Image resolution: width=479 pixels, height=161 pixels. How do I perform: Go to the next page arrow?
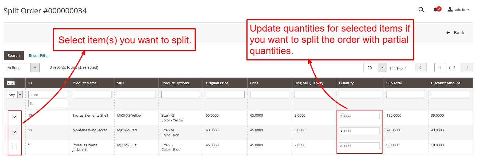coord(467,67)
